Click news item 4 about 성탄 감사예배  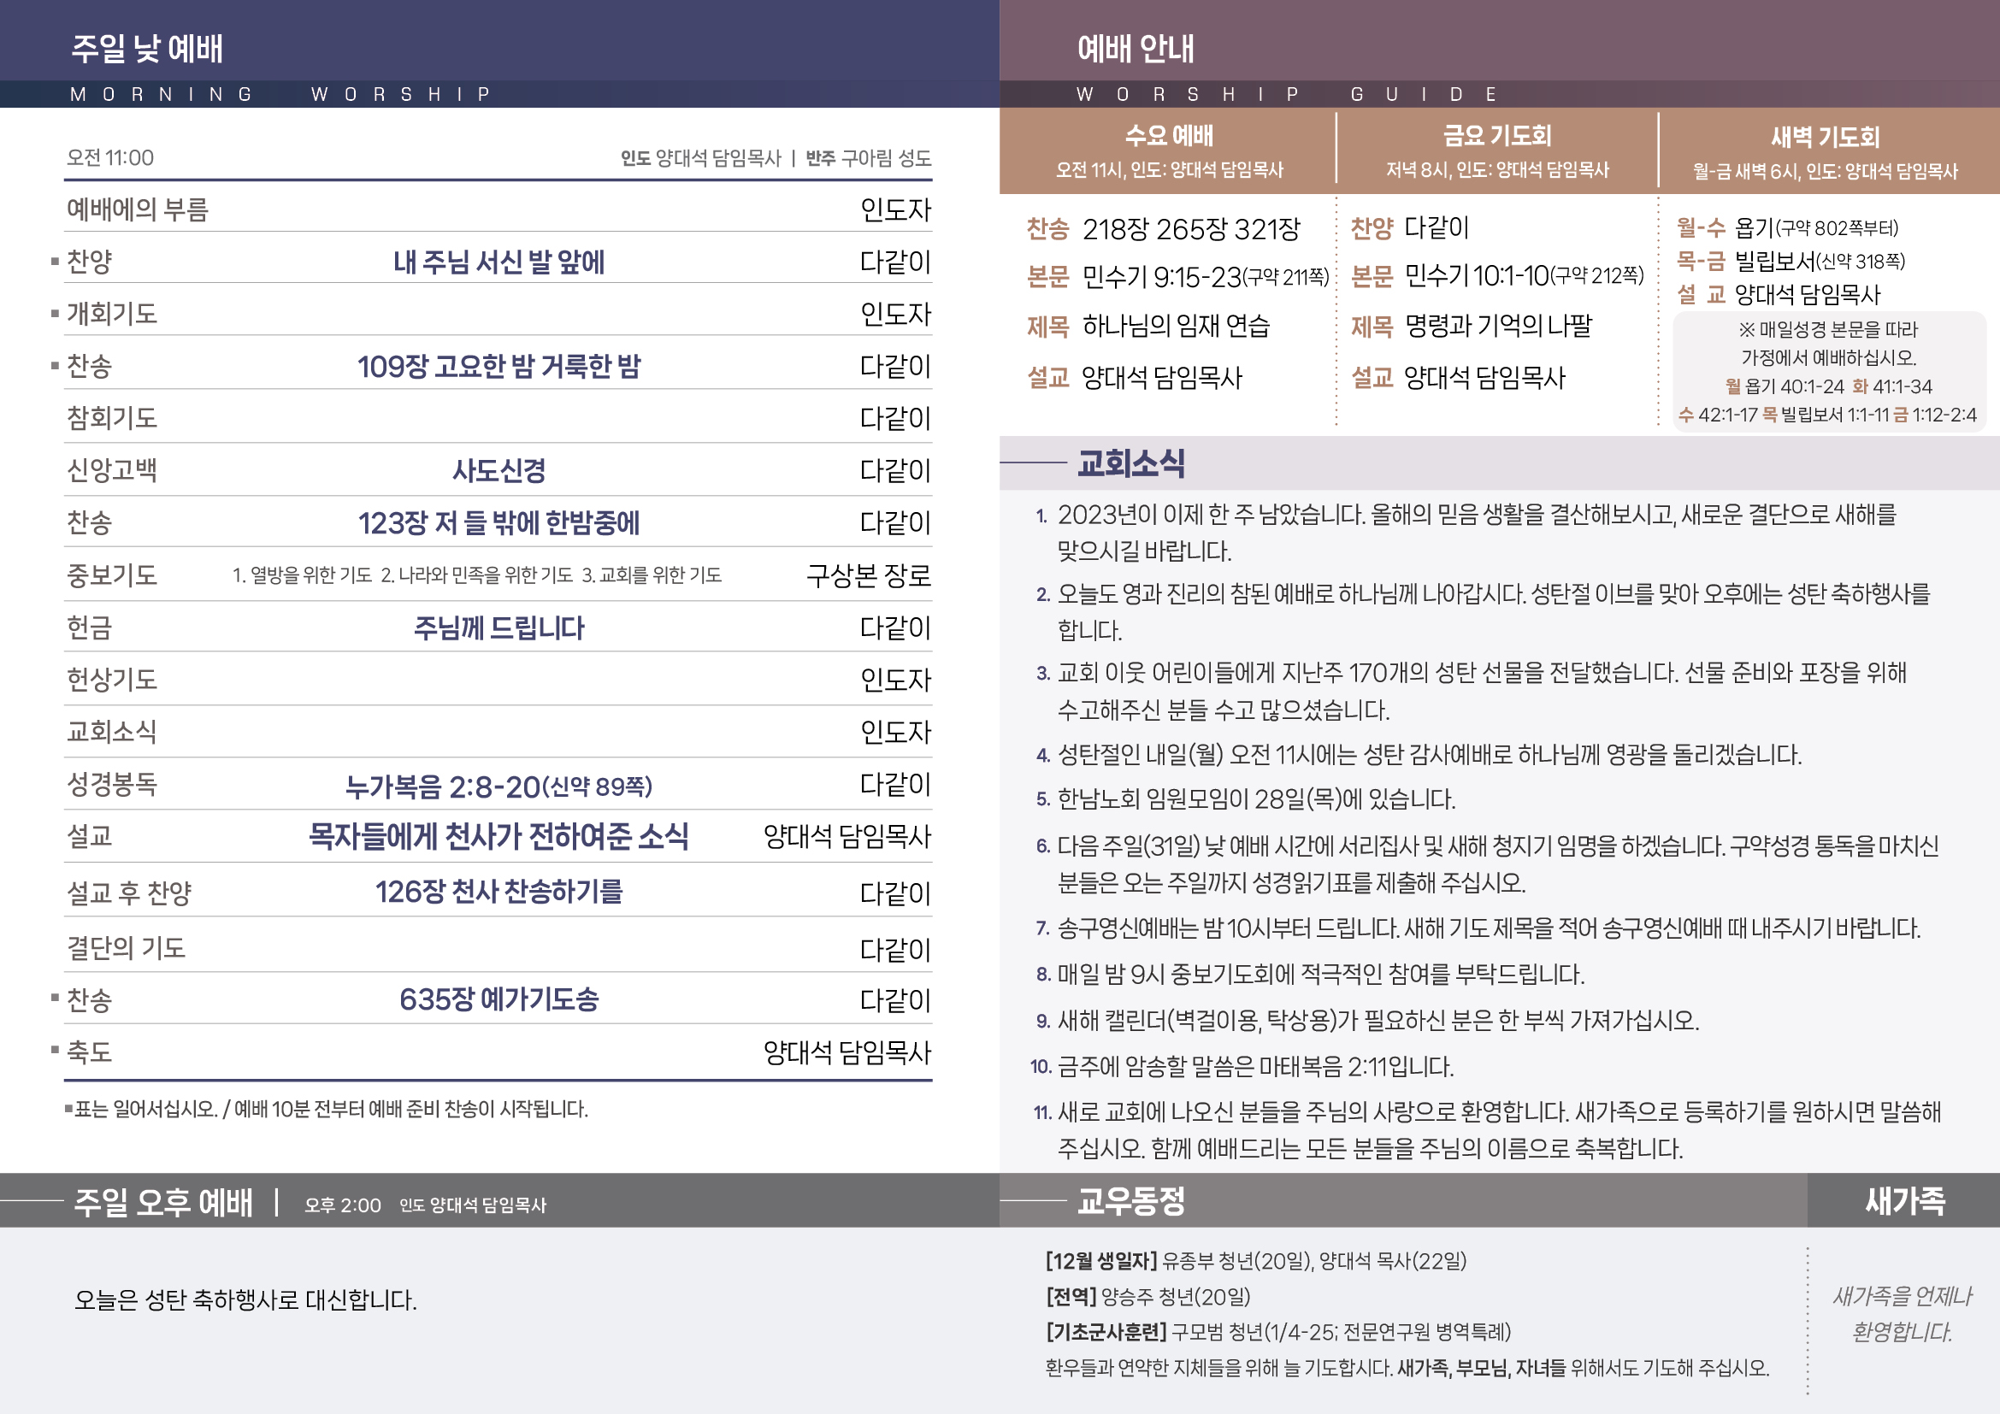pyautogui.click(x=1419, y=755)
